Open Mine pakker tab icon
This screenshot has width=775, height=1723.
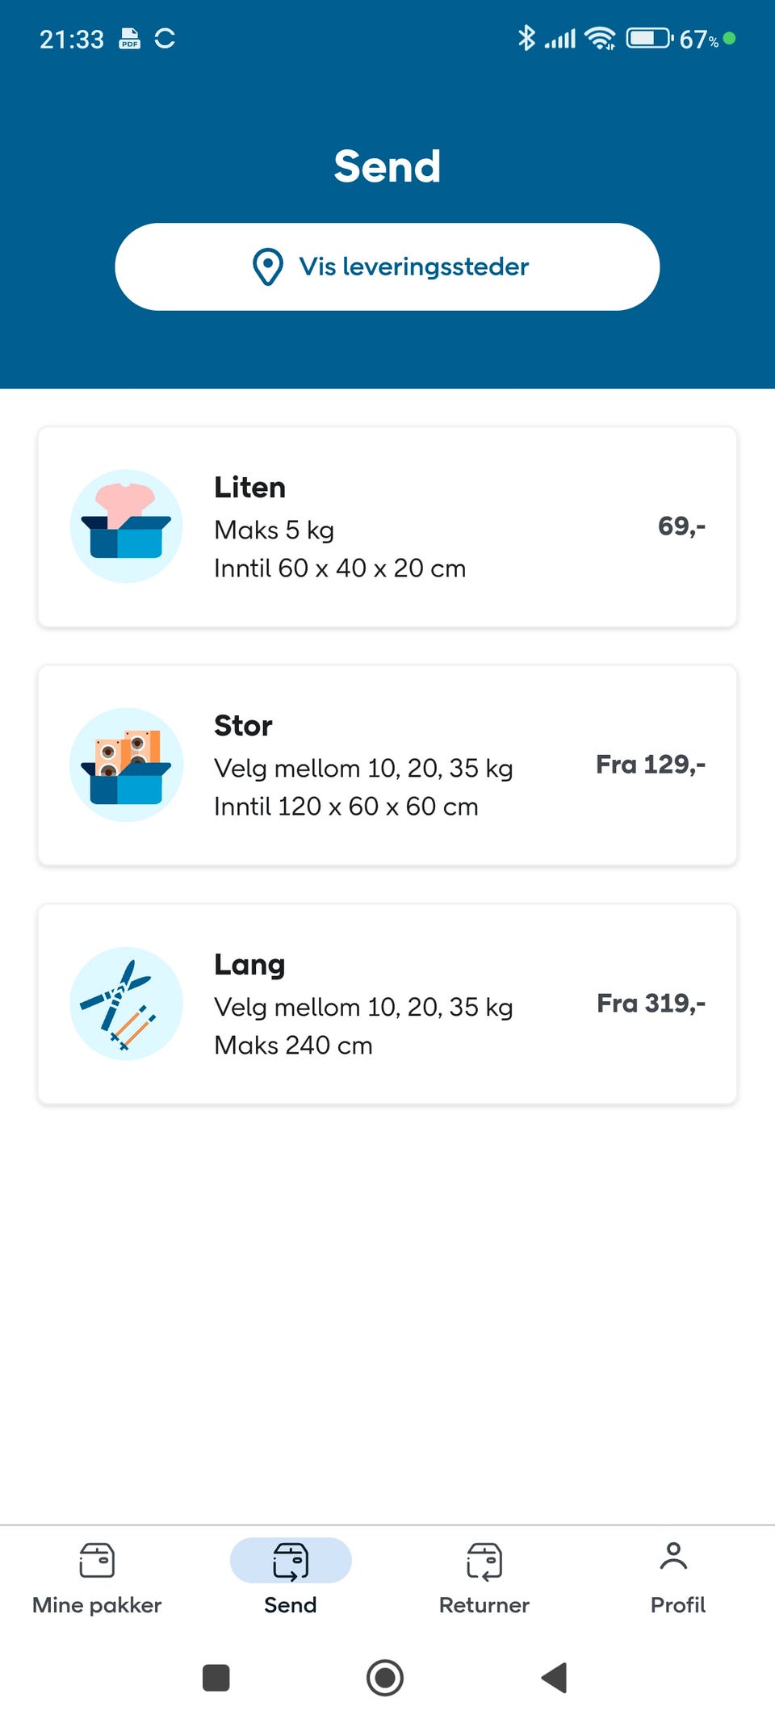coord(97,1560)
